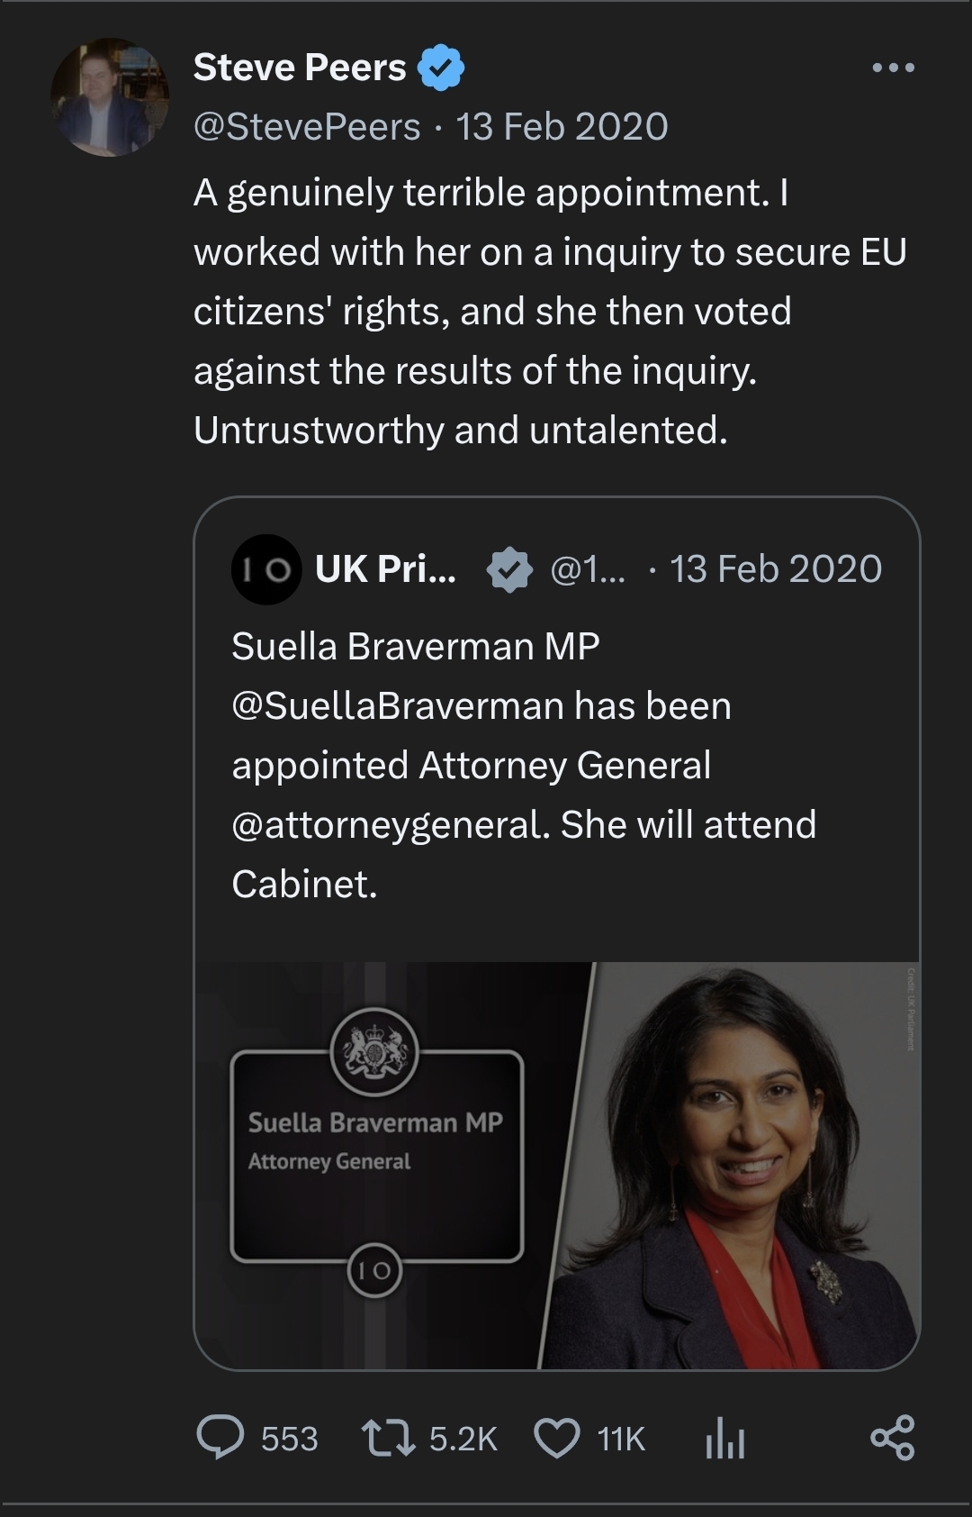The image size is (972, 1517).
Task: Click the share icon
Action: 892,1438
